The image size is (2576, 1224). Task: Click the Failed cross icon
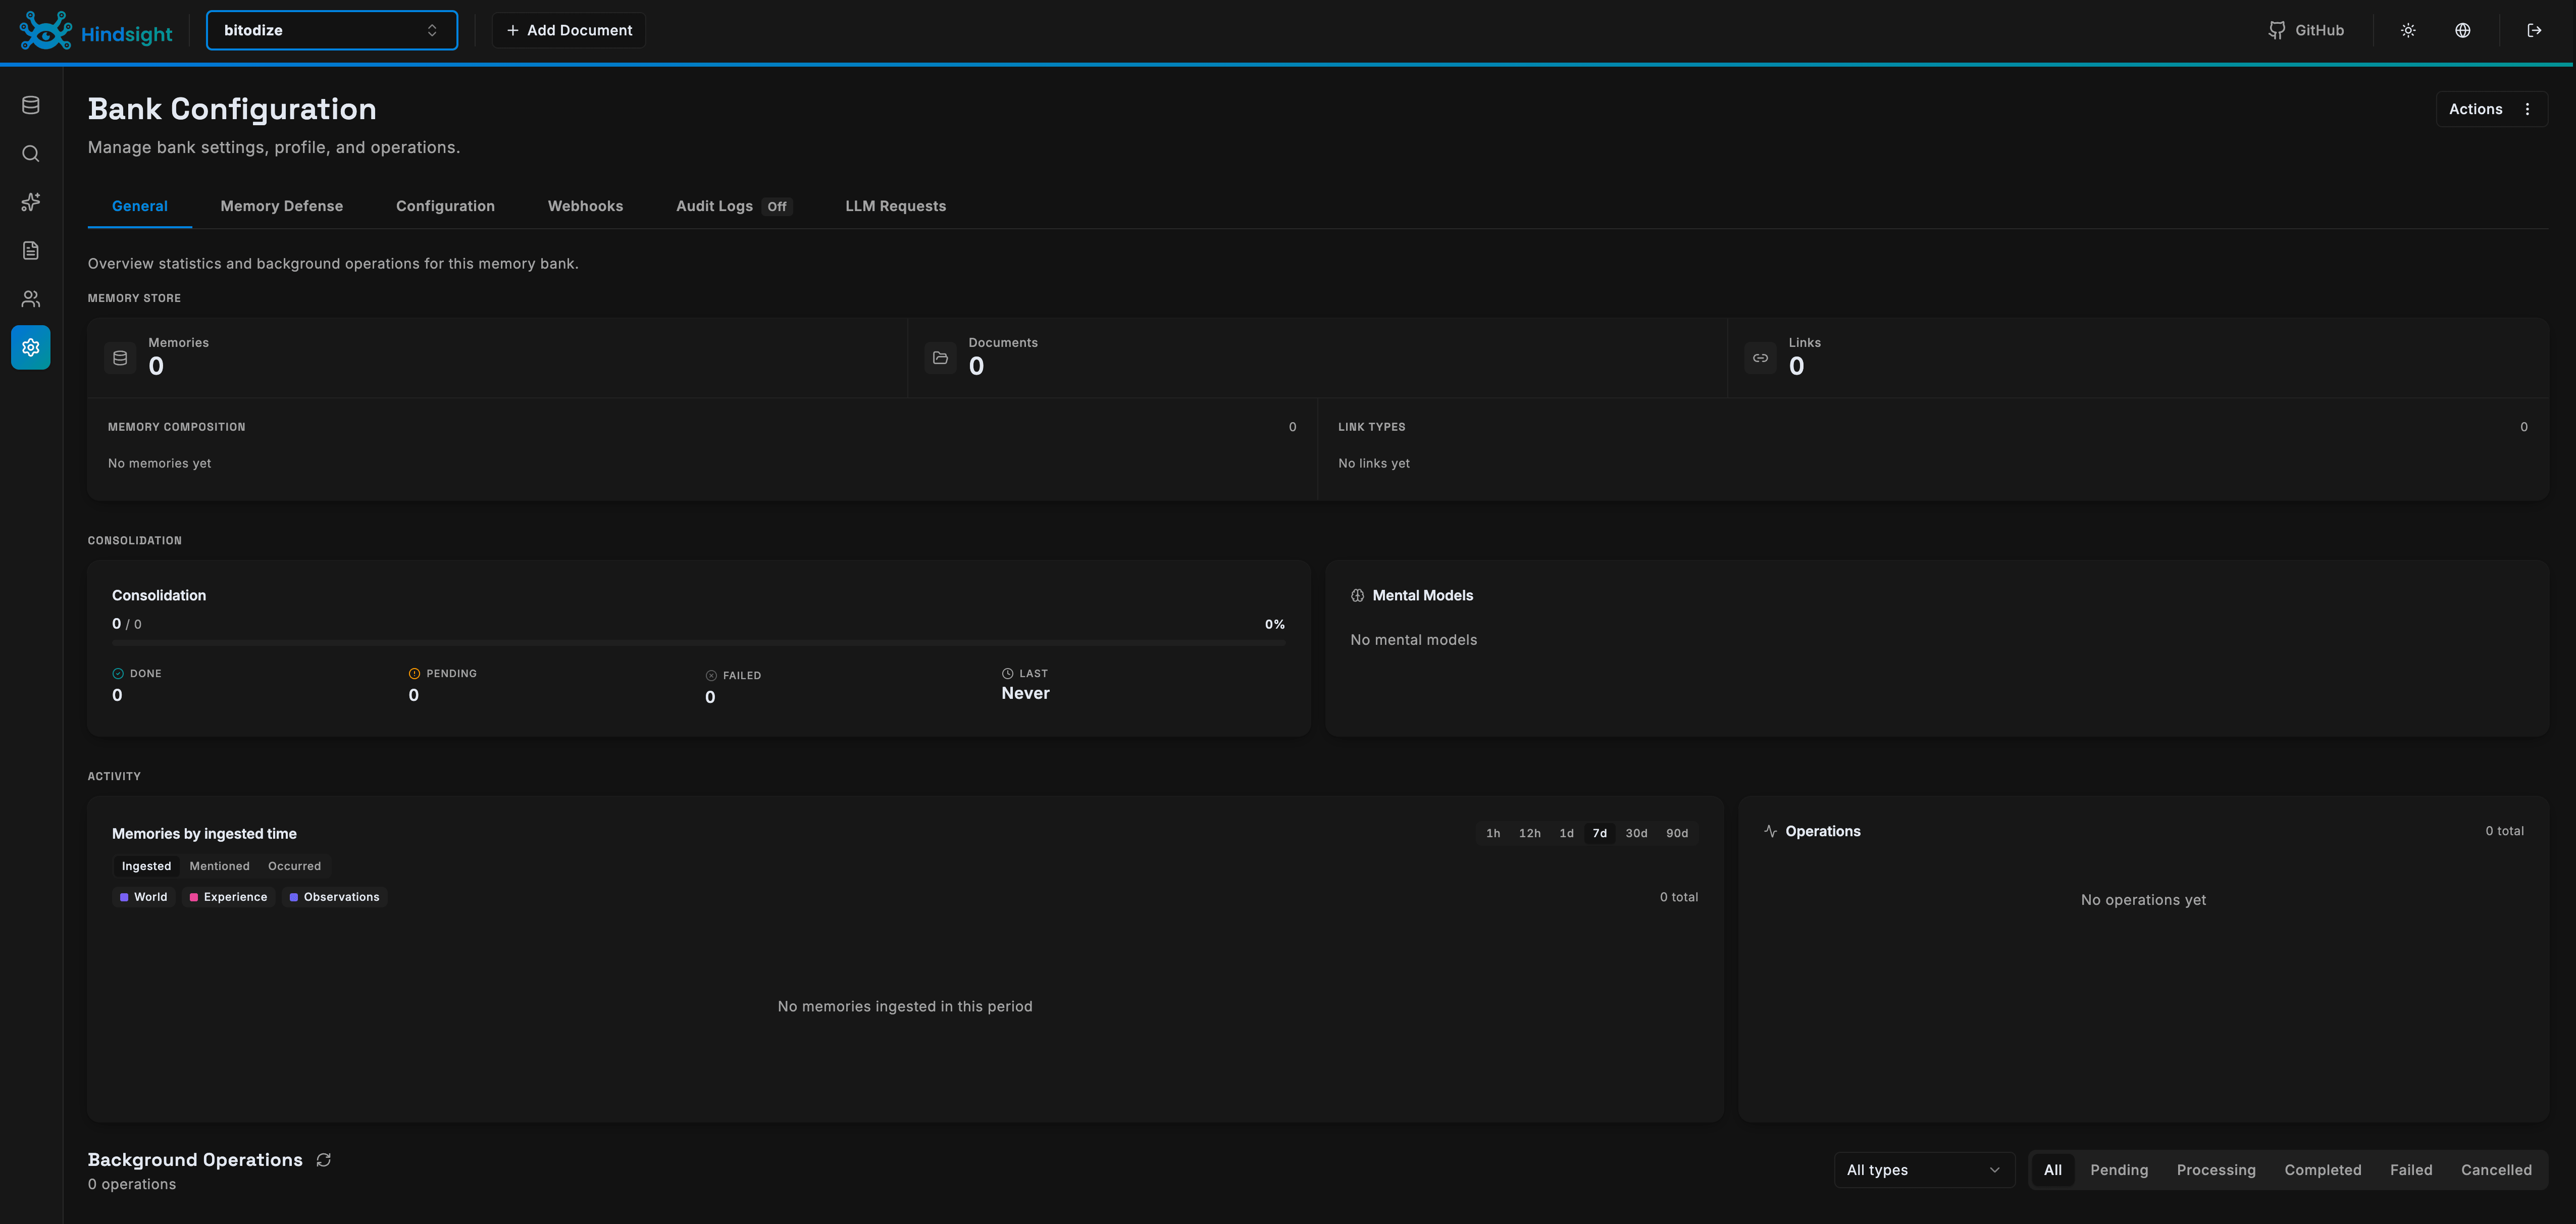click(x=711, y=676)
